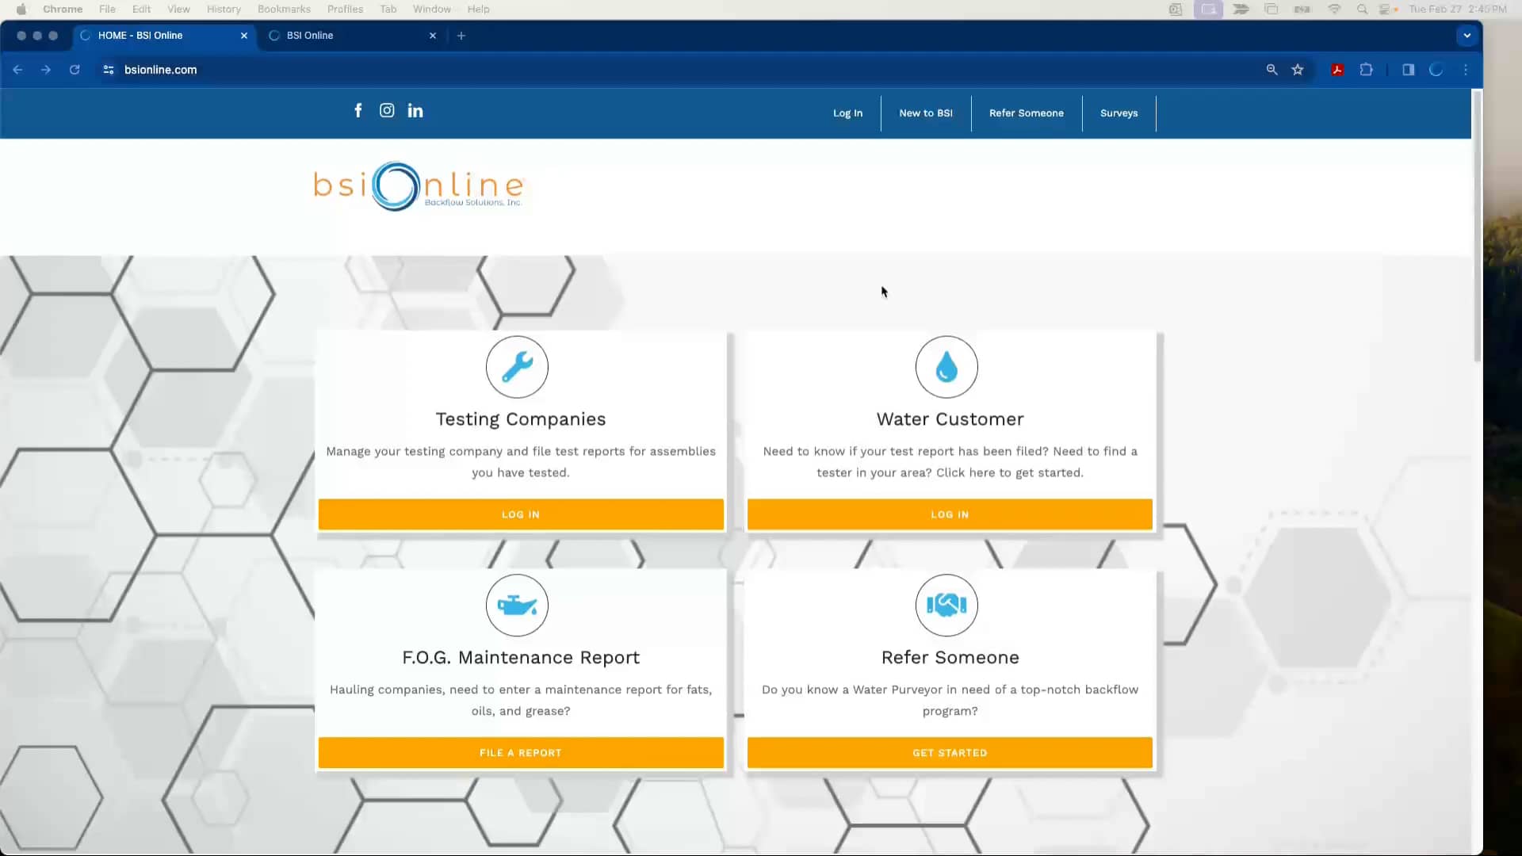Screen dimensions: 1522x856
Task: Open the Extensions puzzle icon
Action: pos(1367,70)
